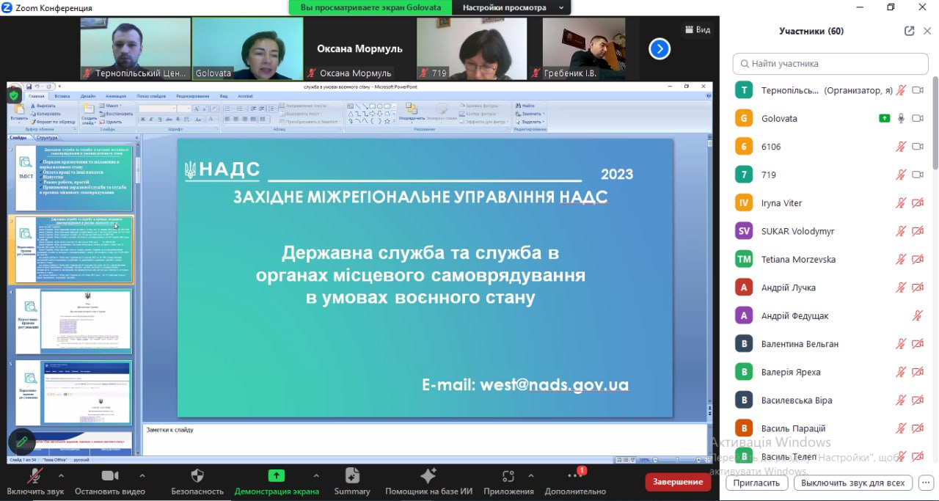The width and height of the screenshot is (939, 501).
Task: Select the Гребеник І.В. video tile
Action: coord(584,48)
